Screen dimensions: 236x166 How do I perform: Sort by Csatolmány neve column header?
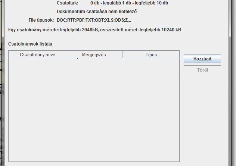37,55
